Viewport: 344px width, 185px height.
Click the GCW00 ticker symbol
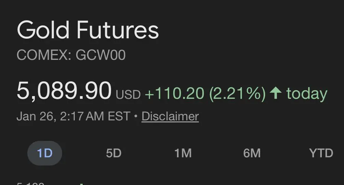pos(100,55)
